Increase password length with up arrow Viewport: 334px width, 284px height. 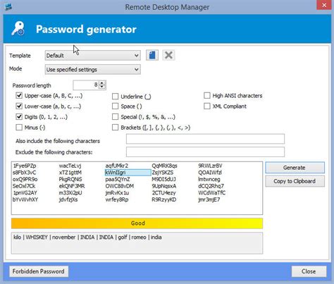pyautogui.click(x=102, y=83)
